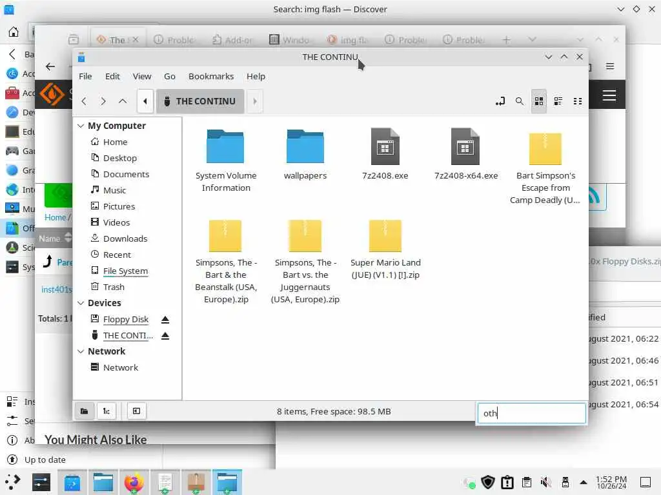This screenshot has height=495, width=661.
Task: Open file search magnifier
Action: coord(520,101)
